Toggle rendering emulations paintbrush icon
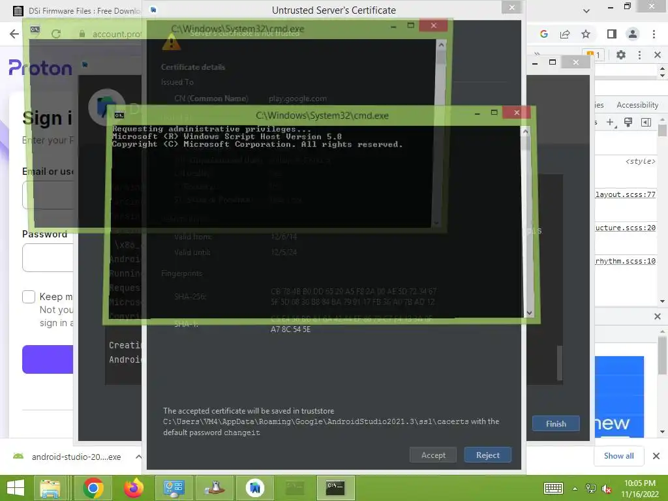 pos(628,123)
